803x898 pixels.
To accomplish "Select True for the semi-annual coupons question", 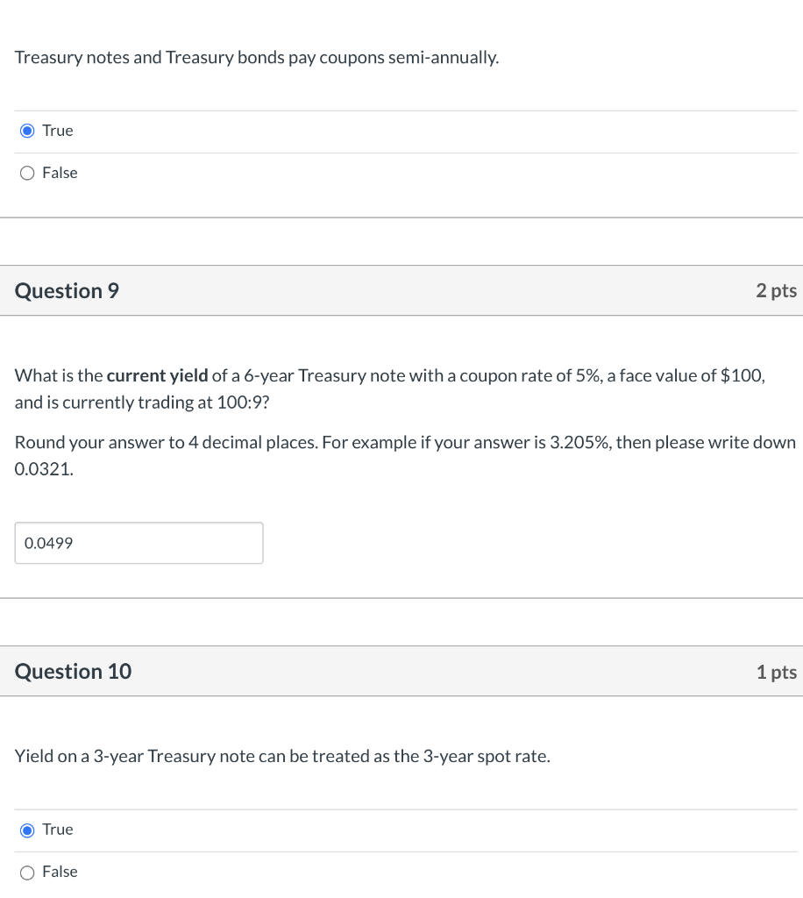I will point(28,130).
